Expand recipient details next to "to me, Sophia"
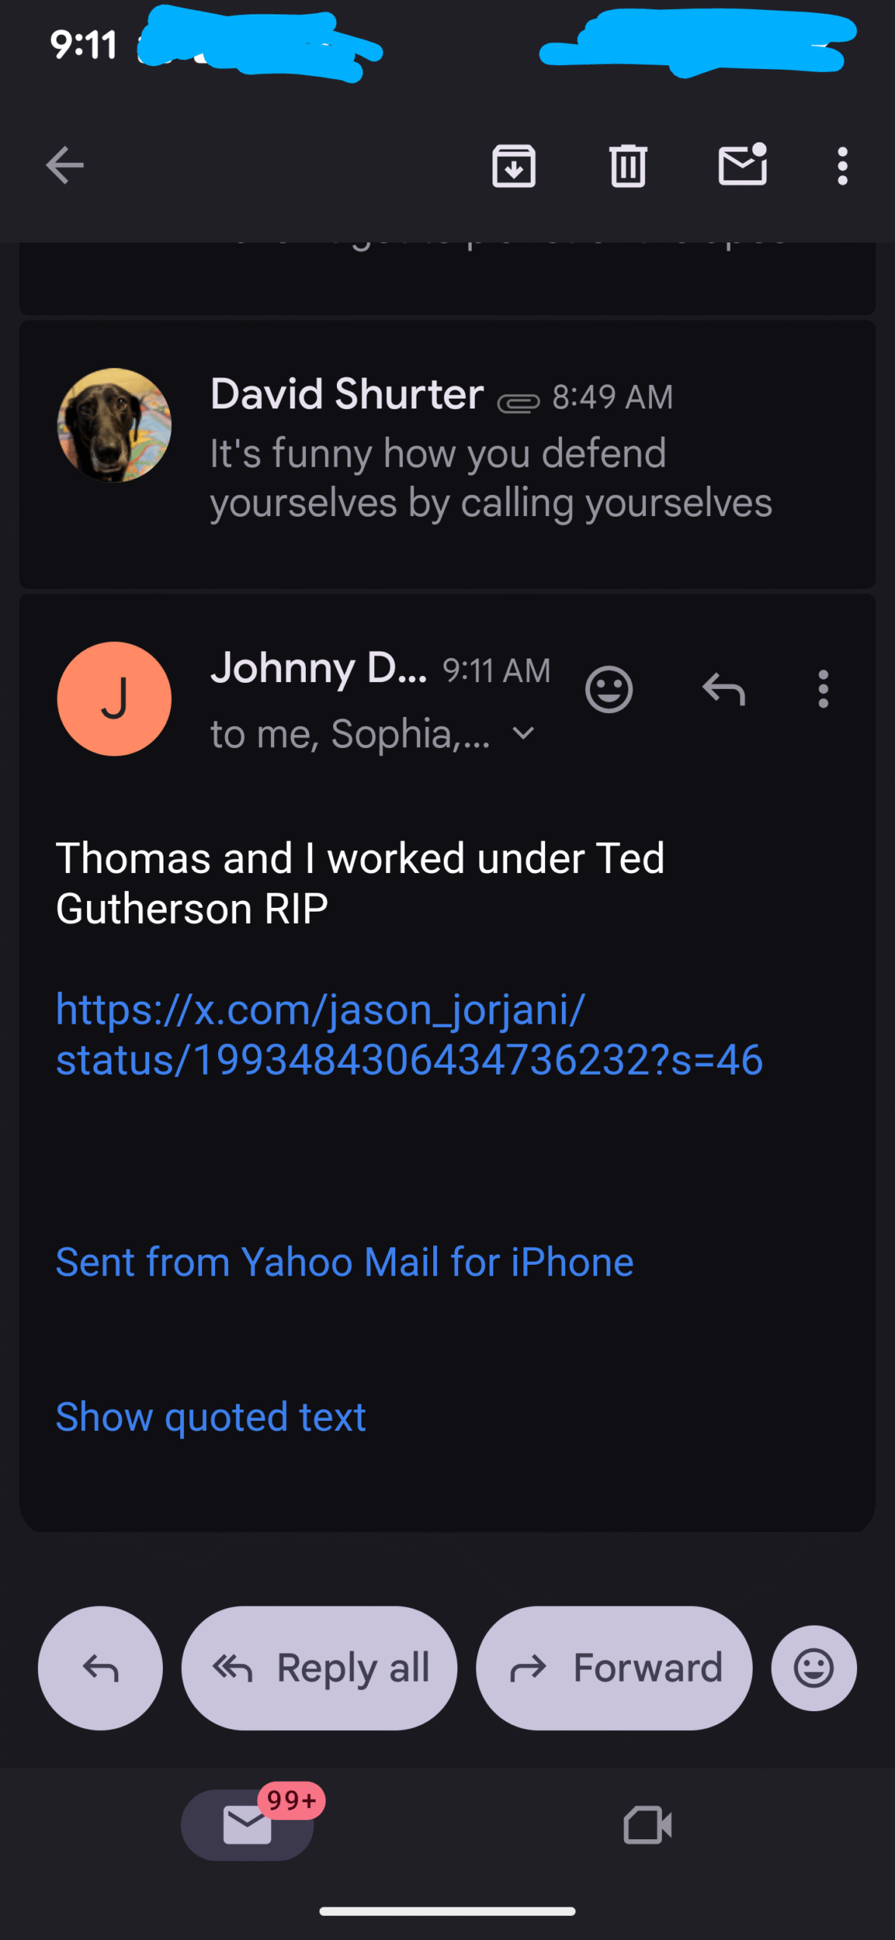 tap(523, 734)
